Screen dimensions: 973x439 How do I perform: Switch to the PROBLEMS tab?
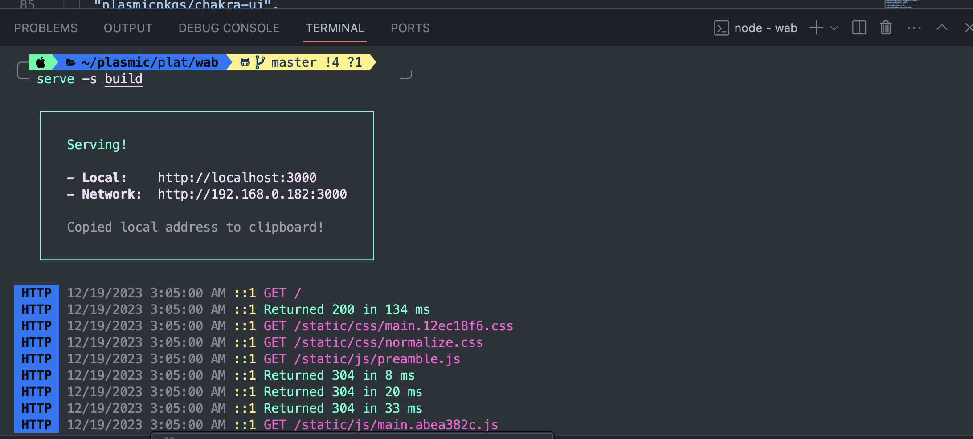(45, 28)
